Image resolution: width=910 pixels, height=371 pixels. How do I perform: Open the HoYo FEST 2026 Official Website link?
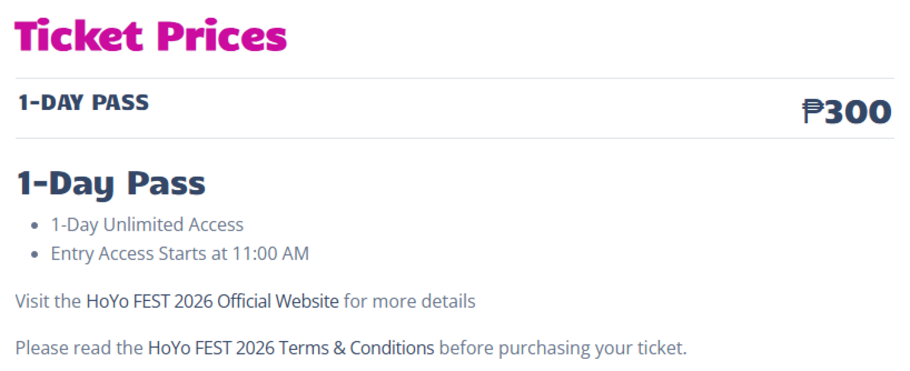[x=212, y=301]
